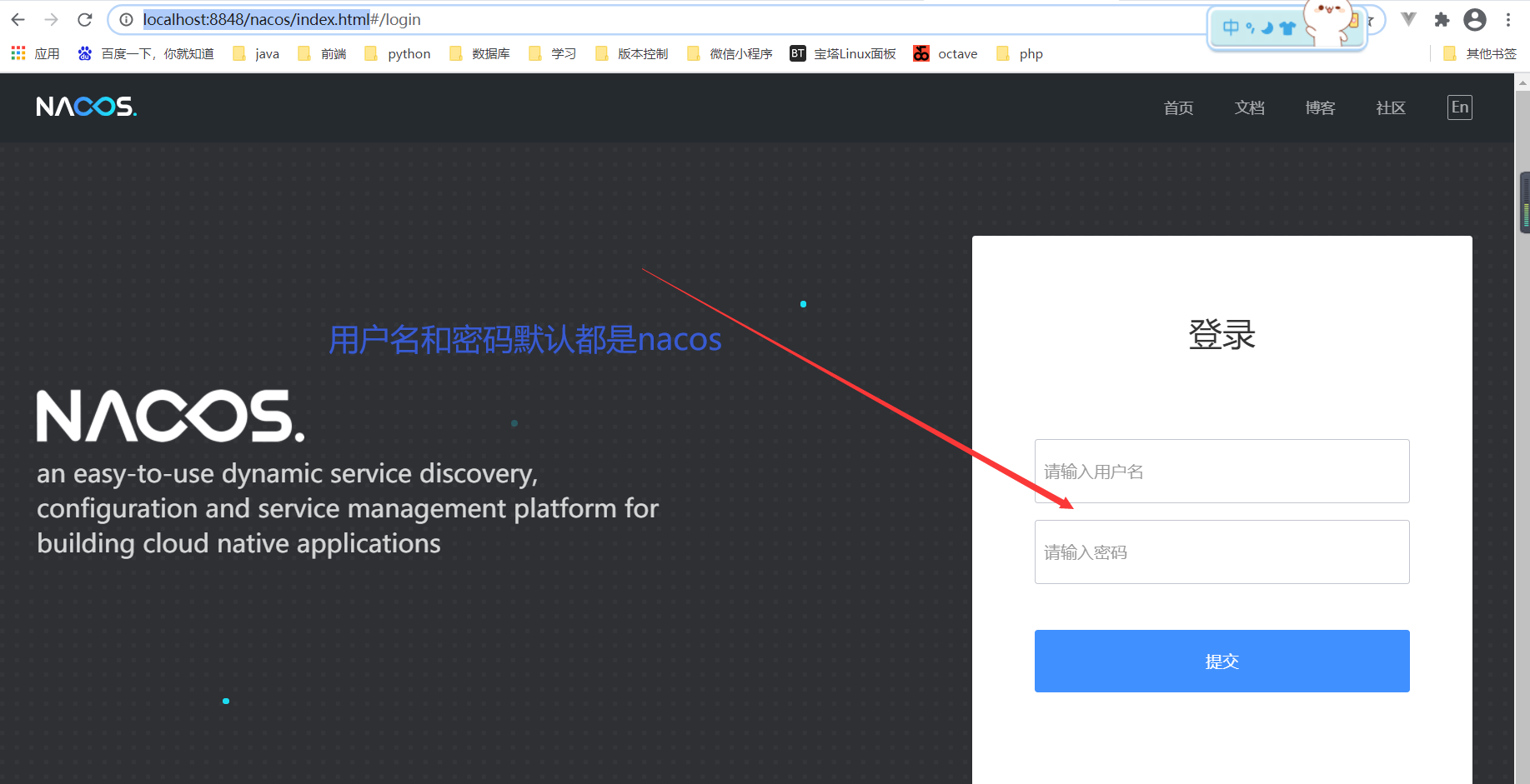Open the 前端 bookmarks folder
Image resolution: width=1530 pixels, height=784 pixels.
[322, 53]
